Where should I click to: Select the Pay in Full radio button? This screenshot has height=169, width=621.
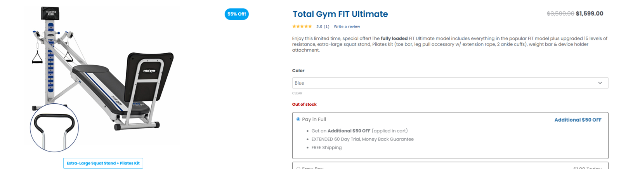coord(298,119)
